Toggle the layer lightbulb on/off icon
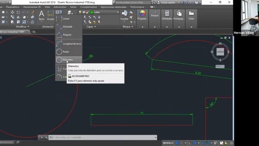Screen dimensions: 259x146 (80, 12)
